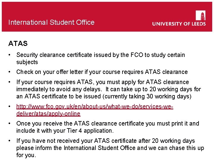
Task: Click the bullet dot before "Security clearance certificate"
Action: pos(10,55)
